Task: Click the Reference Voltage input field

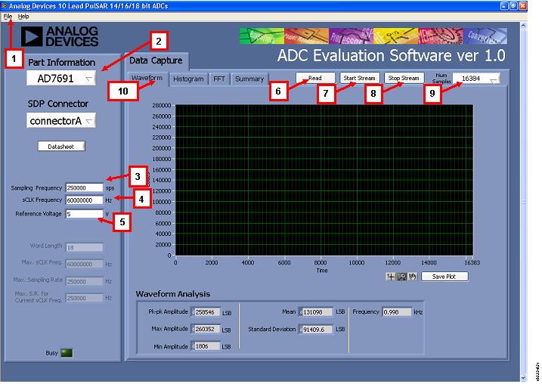Action: pyautogui.click(x=85, y=214)
